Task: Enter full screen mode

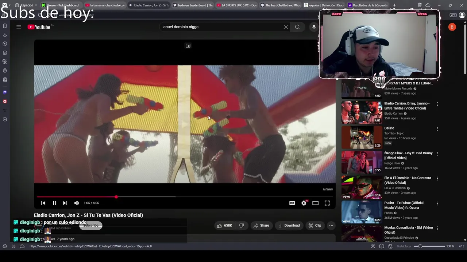Action: (x=327, y=203)
